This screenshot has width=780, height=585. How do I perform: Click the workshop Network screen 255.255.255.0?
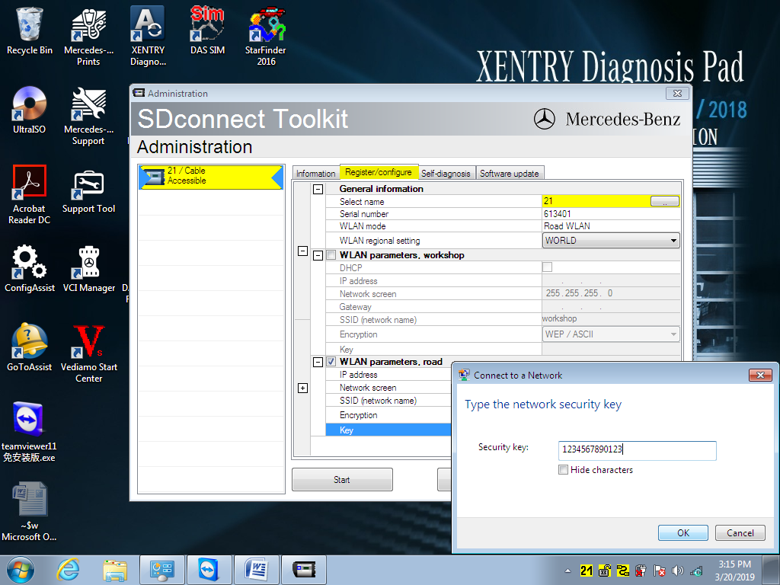pos(611,293)
